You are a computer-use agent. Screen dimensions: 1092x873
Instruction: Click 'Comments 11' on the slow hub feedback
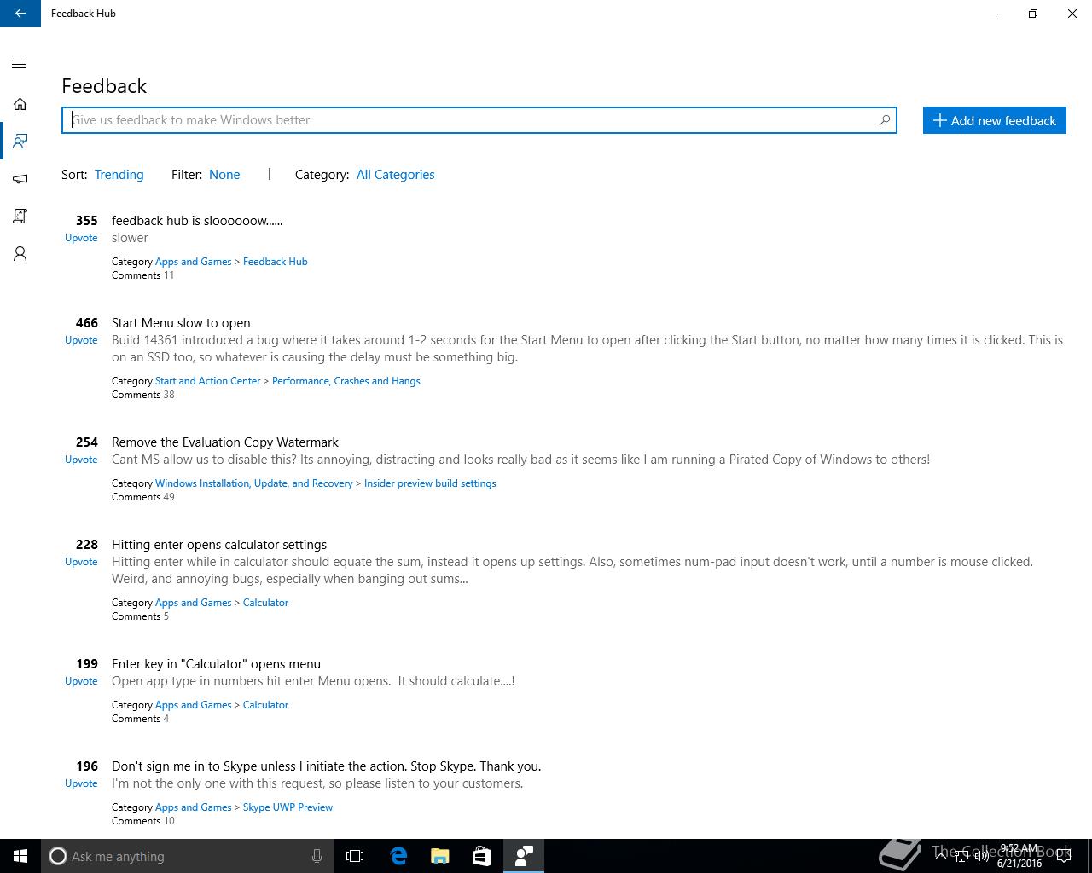coord(142,275)
